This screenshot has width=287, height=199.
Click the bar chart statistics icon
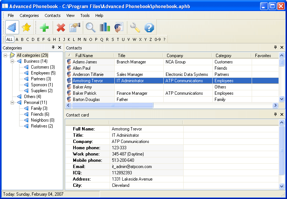coord(104,27)
